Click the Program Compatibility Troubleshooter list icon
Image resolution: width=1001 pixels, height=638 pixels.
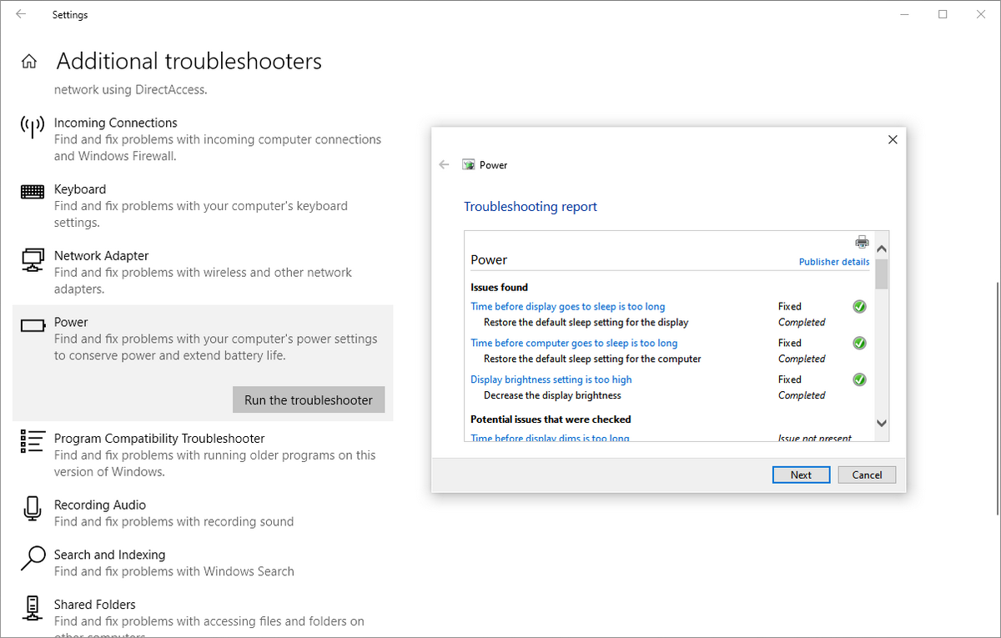(x=32, y=441)
